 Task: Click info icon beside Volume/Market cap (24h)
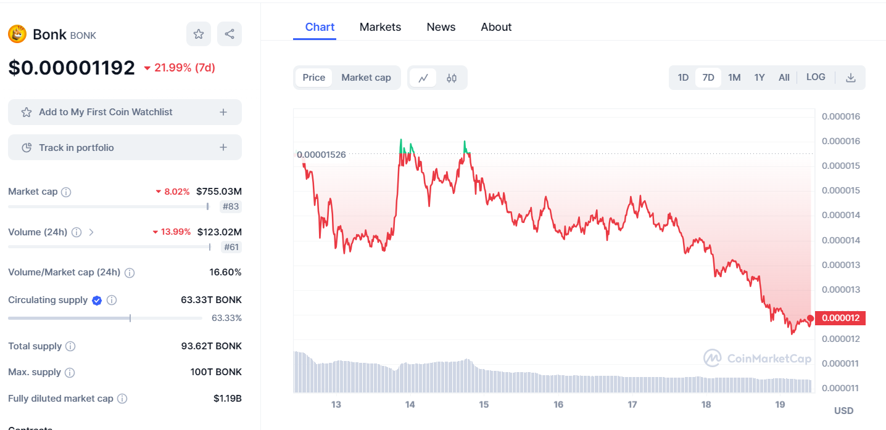click(x=130, y=273)
